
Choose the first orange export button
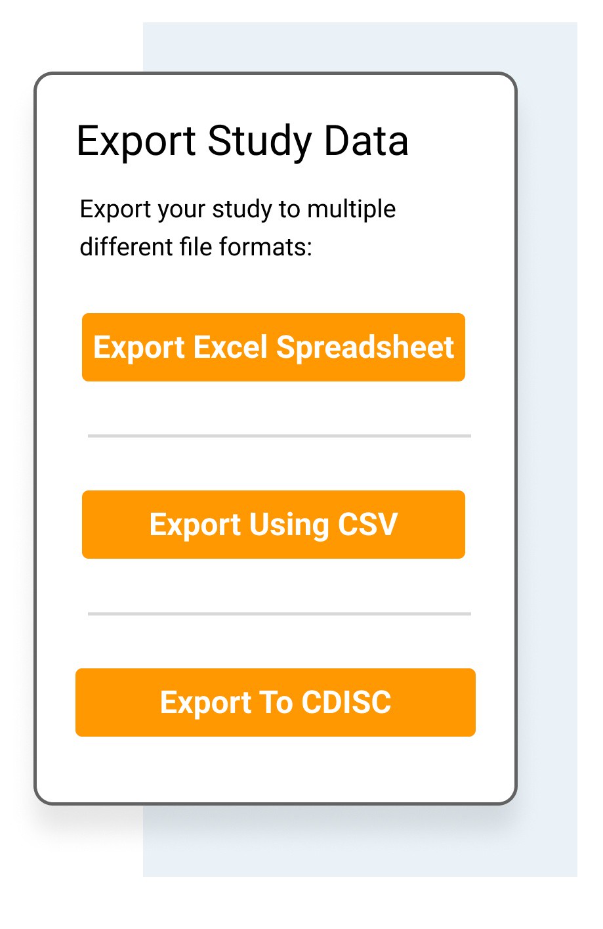273,347
